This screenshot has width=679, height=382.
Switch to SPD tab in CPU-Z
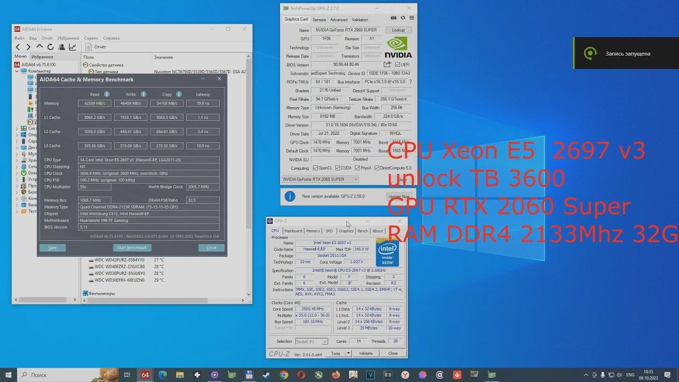329,231
